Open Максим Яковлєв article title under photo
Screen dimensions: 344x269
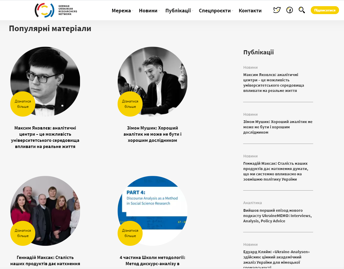pyautogui.click(x=45, y=137)
